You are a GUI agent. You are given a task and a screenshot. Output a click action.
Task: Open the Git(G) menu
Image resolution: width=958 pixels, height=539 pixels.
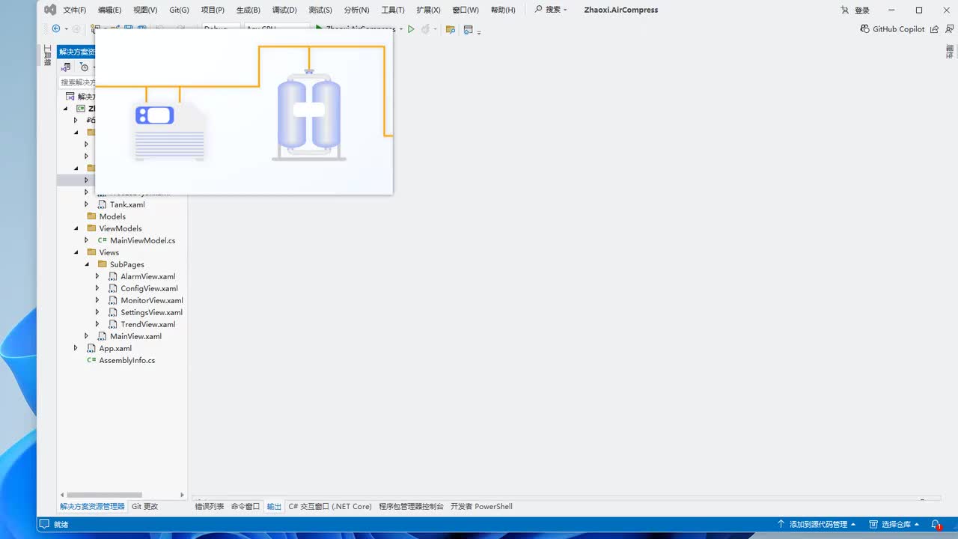click(x=179, y=10)
